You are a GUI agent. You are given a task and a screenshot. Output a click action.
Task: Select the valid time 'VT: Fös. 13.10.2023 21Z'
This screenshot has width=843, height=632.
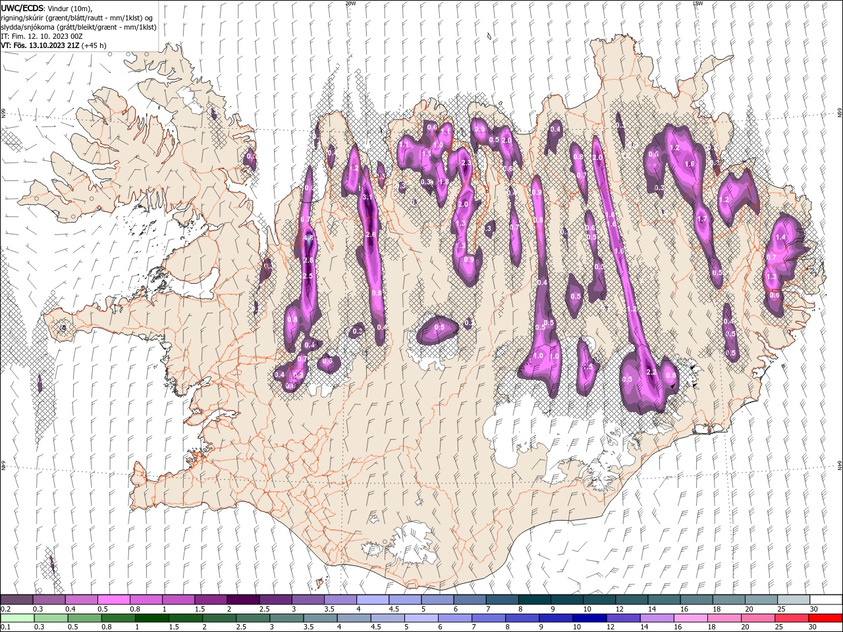[x=40, y=45]
